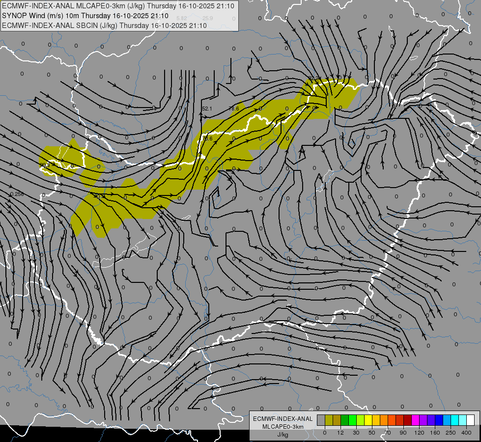Click the legend value 30
Viewport: 481px width, 442px height.
click(356, 433)
